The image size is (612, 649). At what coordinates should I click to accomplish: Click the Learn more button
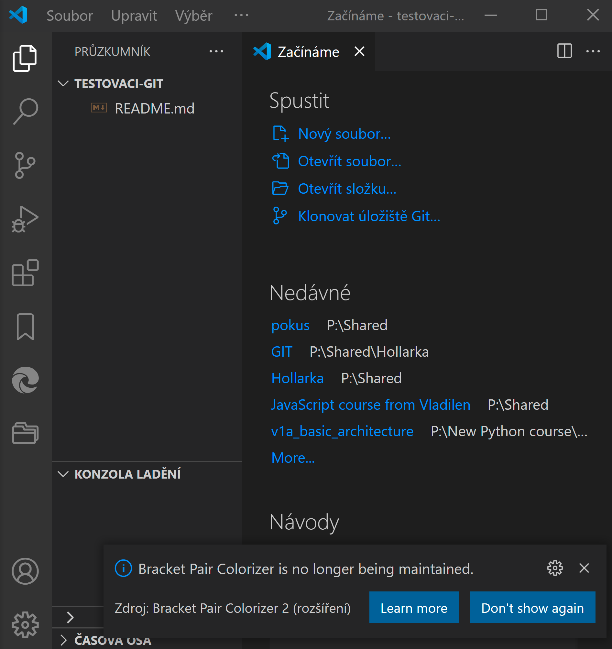[414, 608]
